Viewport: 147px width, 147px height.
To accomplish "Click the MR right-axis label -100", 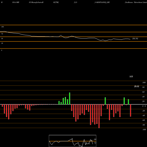I will pyautogui.click(x=144, y=130).
